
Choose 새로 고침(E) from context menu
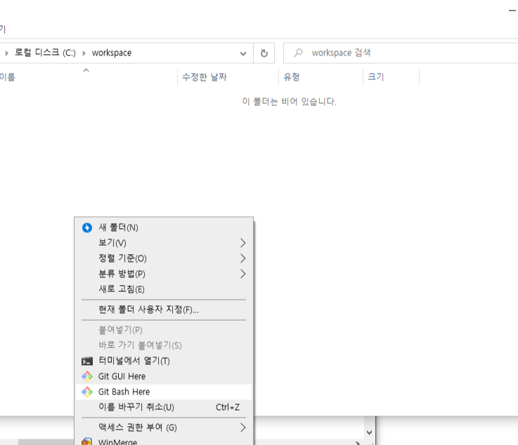[x=164, y=289]
